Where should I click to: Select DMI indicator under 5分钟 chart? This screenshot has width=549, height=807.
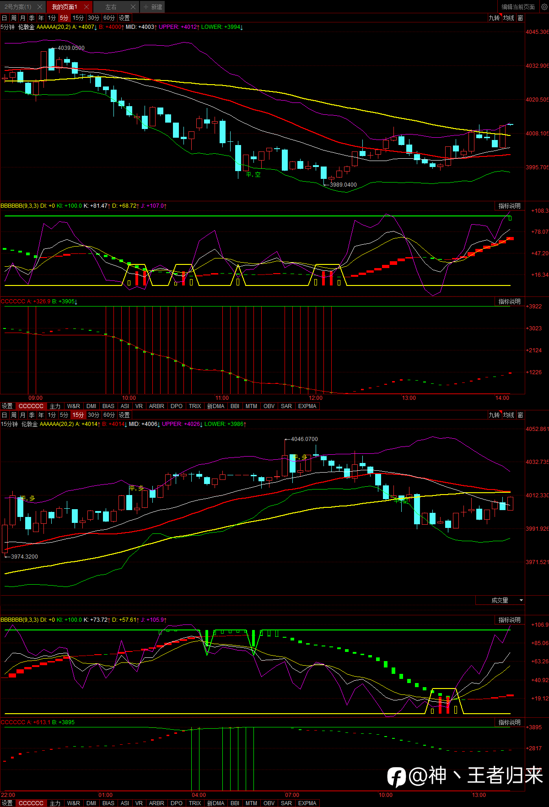click(91, 406)
